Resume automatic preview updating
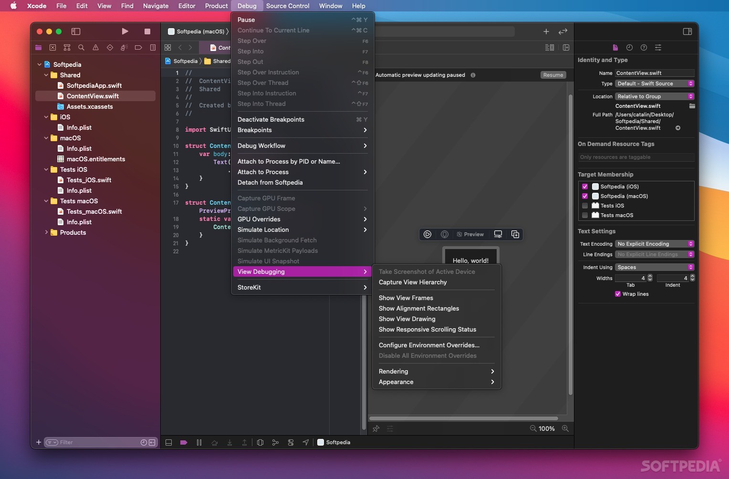This screenshot has width=729, height=479. click(x=553, y=75)
